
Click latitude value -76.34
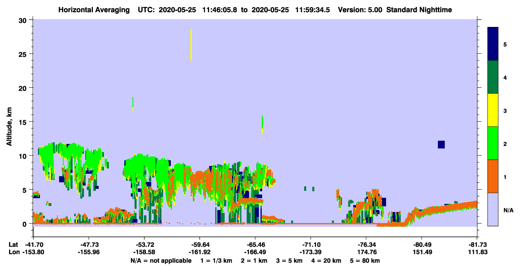click(366, 245)
